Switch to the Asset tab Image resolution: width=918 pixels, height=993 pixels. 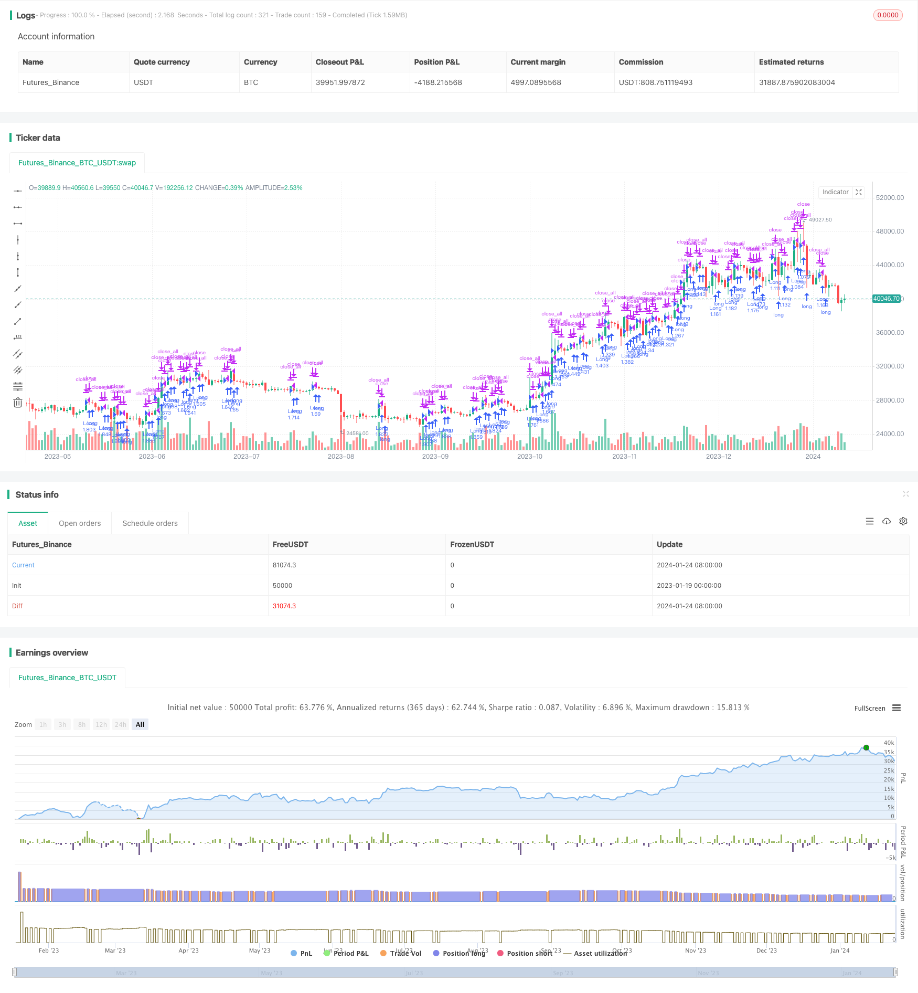point(28,523)
